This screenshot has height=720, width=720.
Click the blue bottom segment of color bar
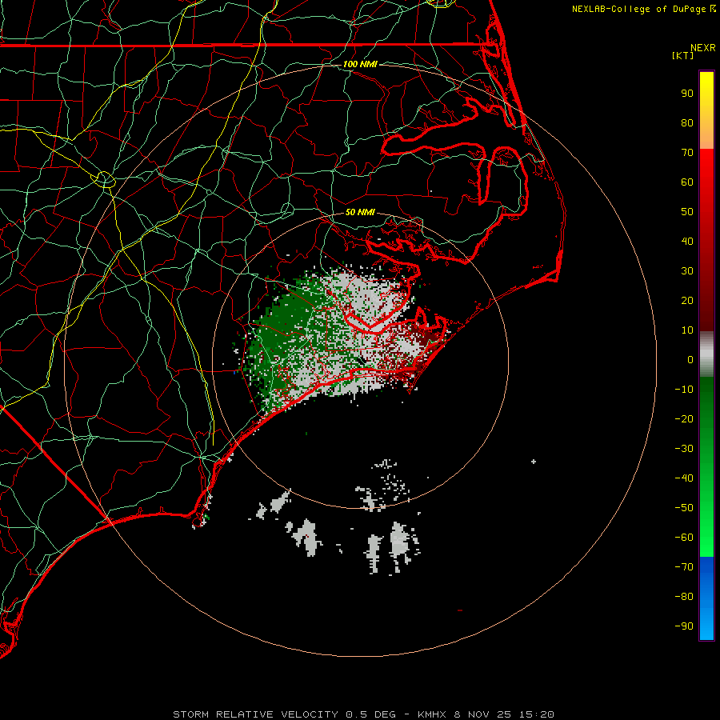(x=706, y=598)
